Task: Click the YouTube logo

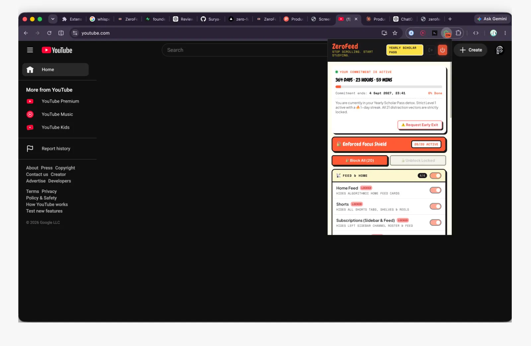Action: coord(57,50)
